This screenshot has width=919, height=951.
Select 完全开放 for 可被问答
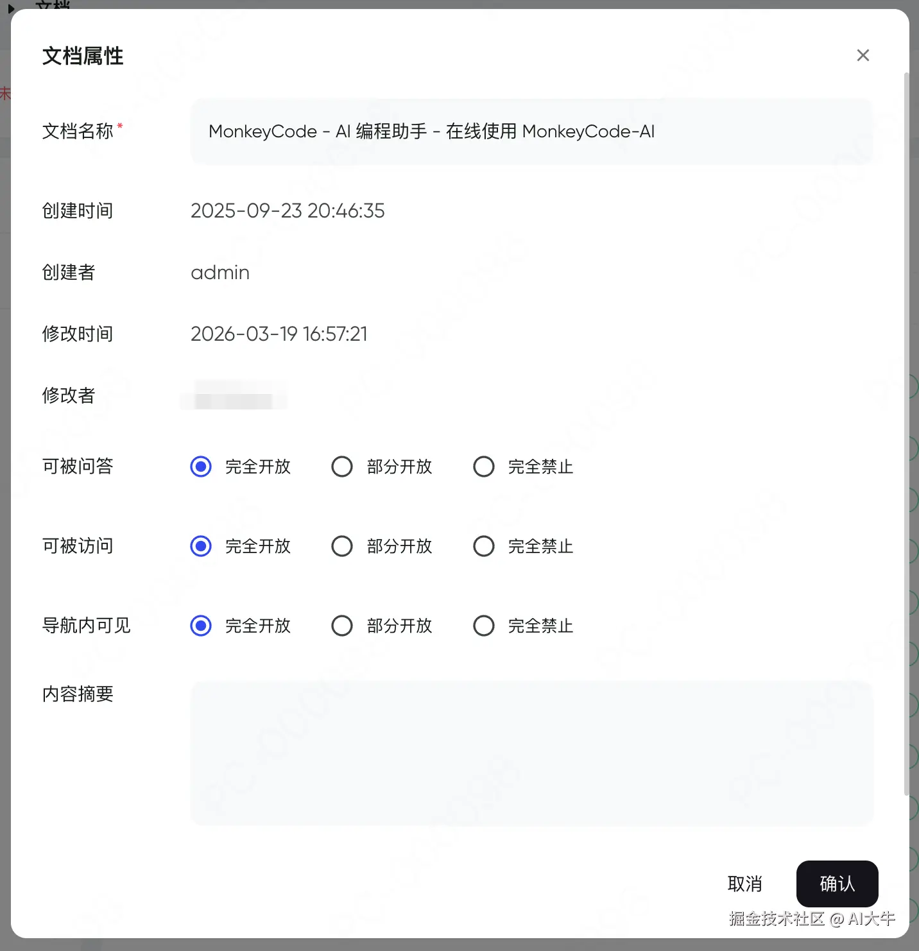(x=201, y=467)
